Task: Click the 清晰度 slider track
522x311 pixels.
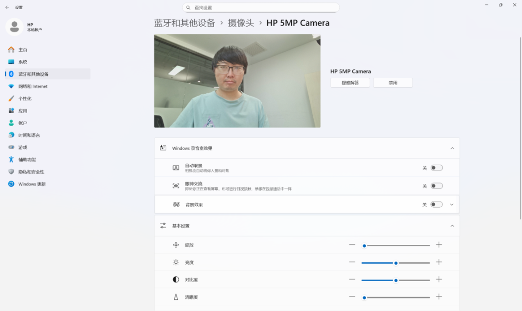Action: click(x=396, y=297)
